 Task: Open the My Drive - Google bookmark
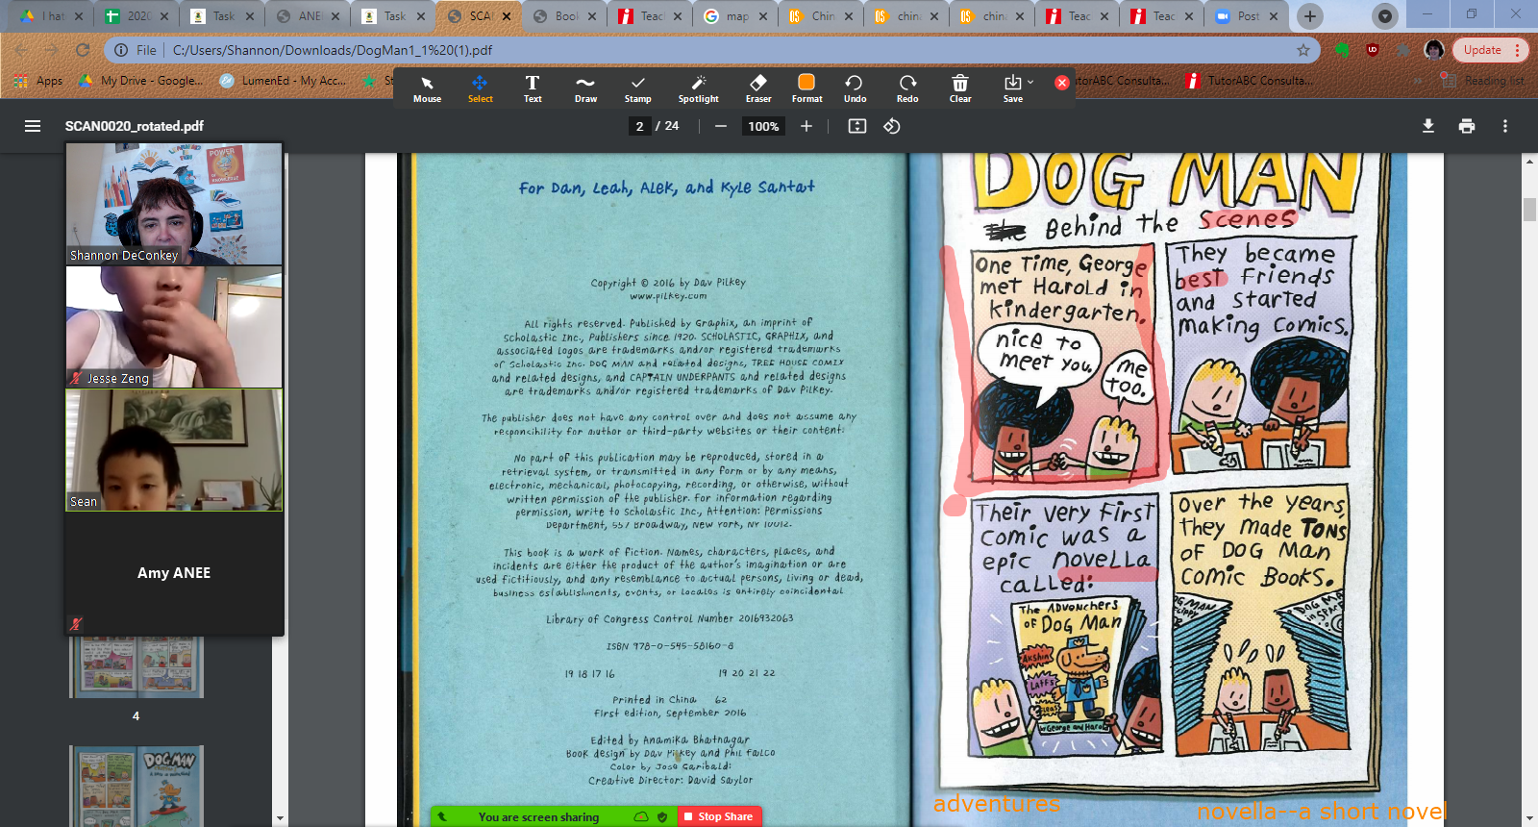pyautogui.click(x=141, y=81)
